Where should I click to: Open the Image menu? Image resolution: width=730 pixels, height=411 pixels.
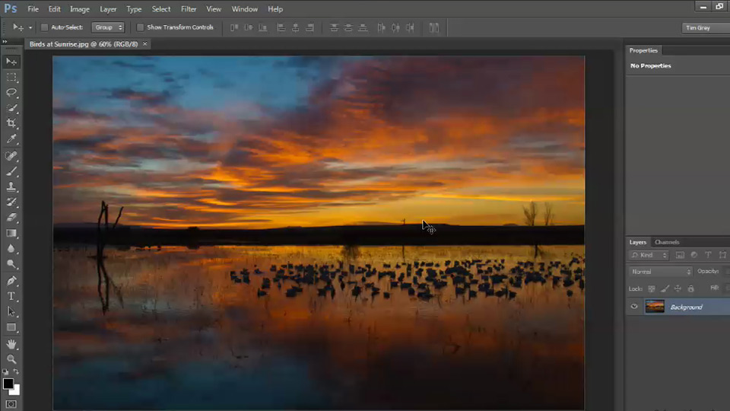(x=80, y=9)
